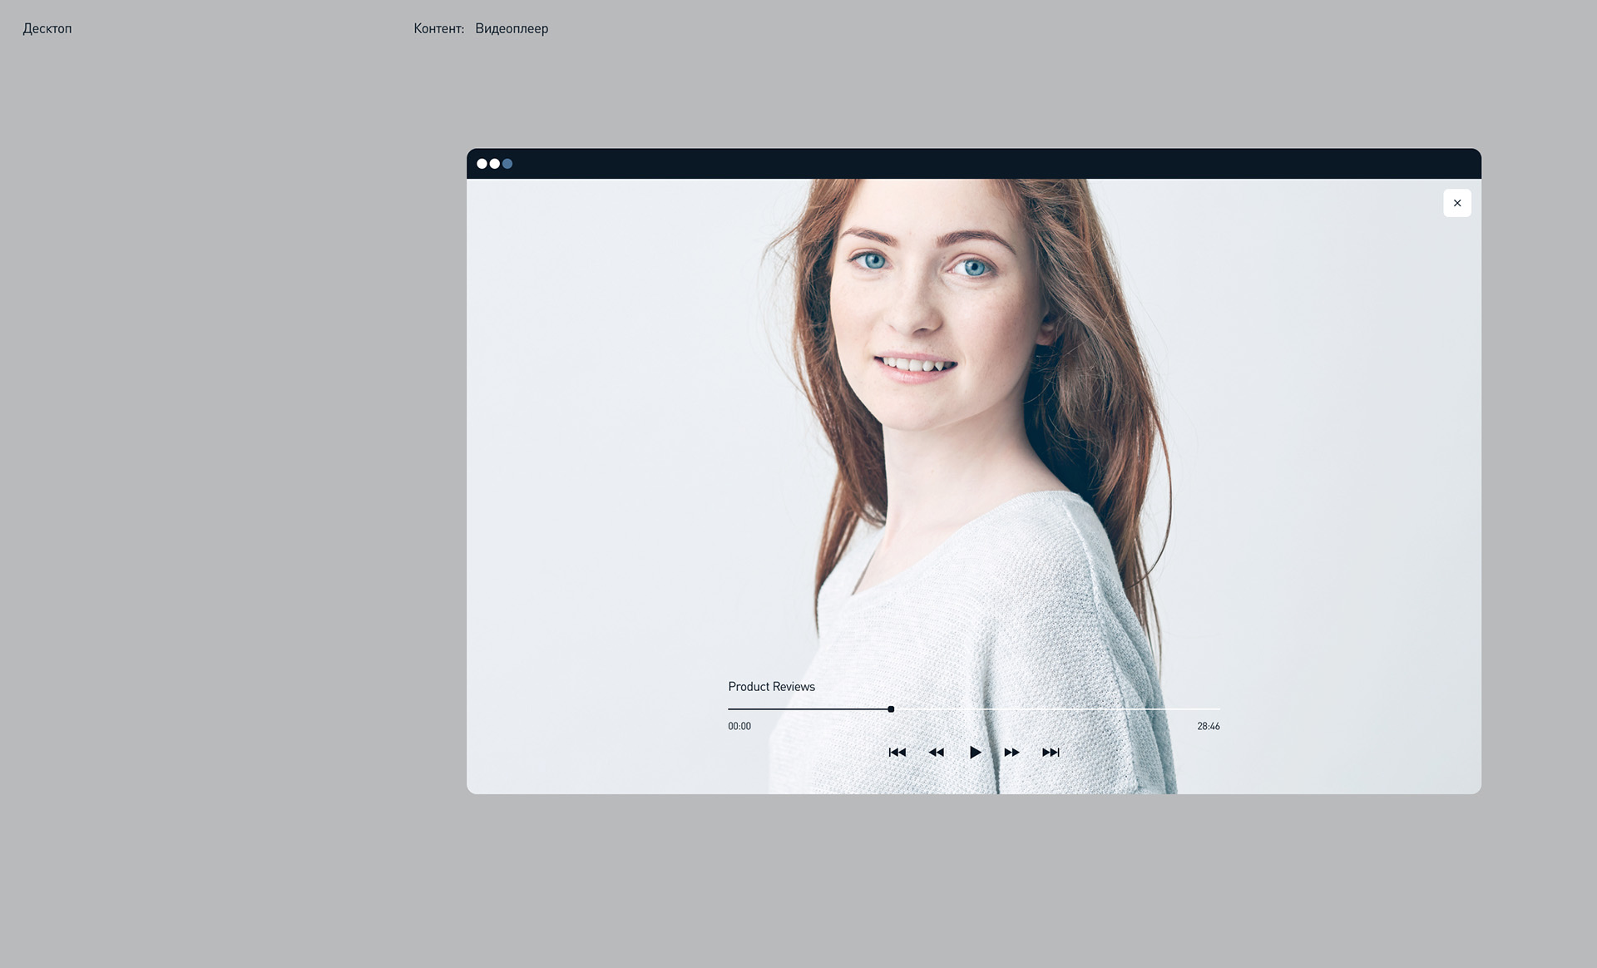Click the rewind double-arrow icon
The width and height of the screenshot is (1597, 968).
pos(936,753)
